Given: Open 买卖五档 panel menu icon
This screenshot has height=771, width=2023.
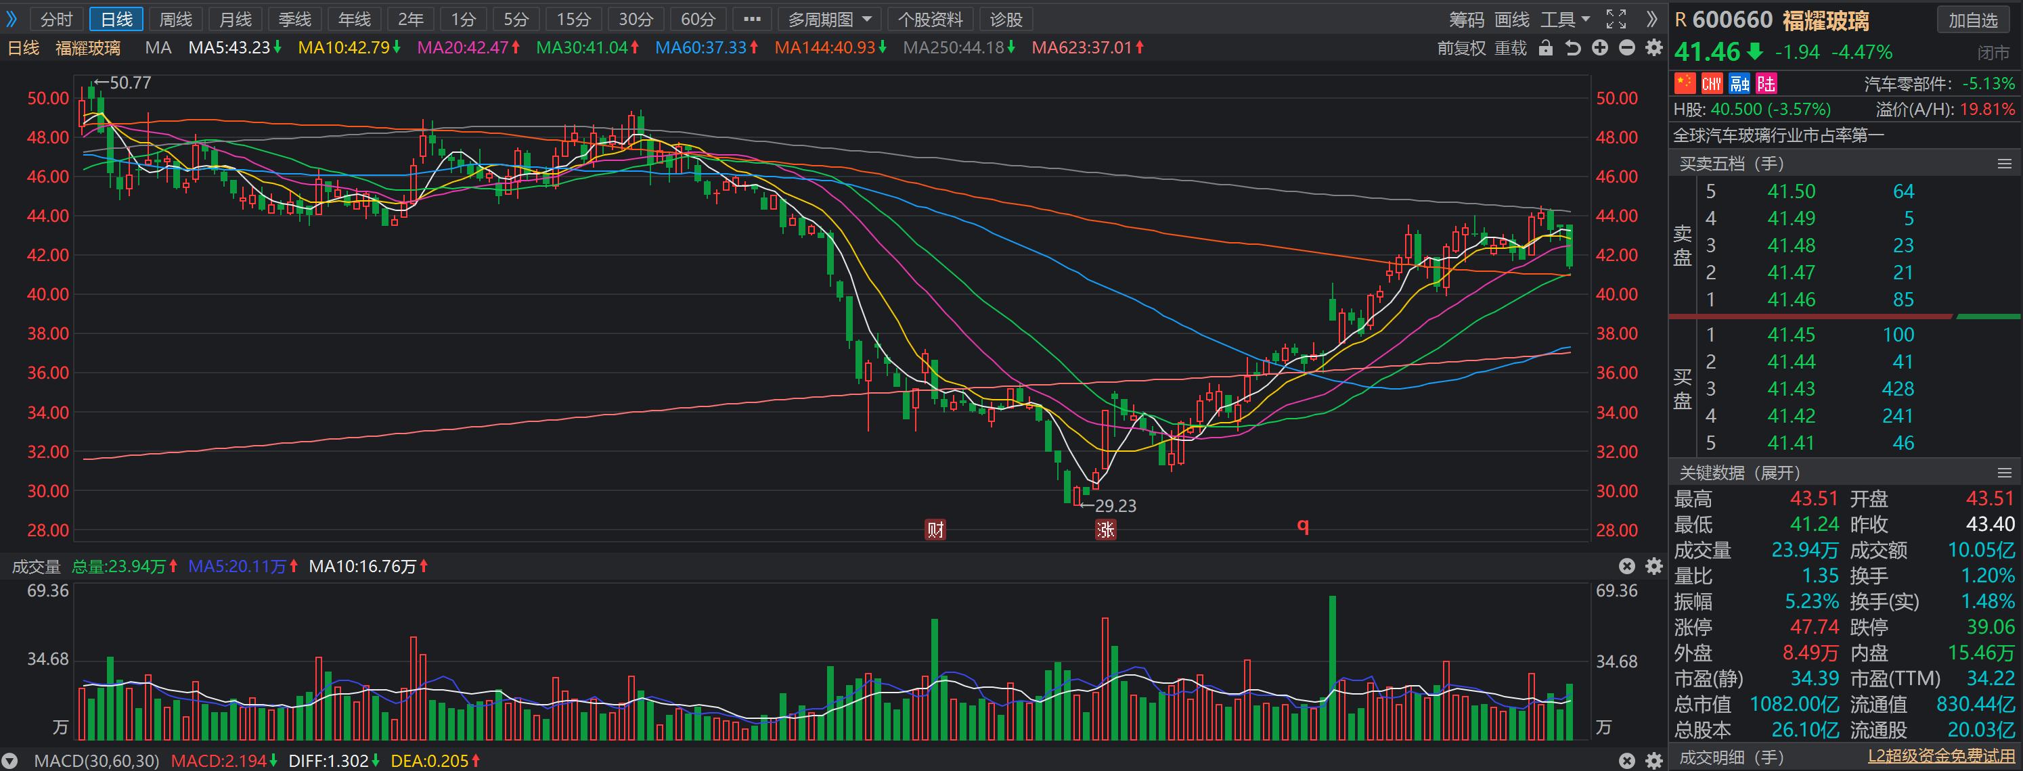Looking at the screenshot, I should (x=2004, y=163).
